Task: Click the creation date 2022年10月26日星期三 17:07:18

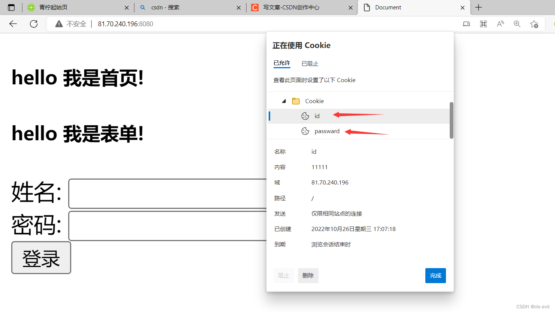Action: click(x=353, y=229)
